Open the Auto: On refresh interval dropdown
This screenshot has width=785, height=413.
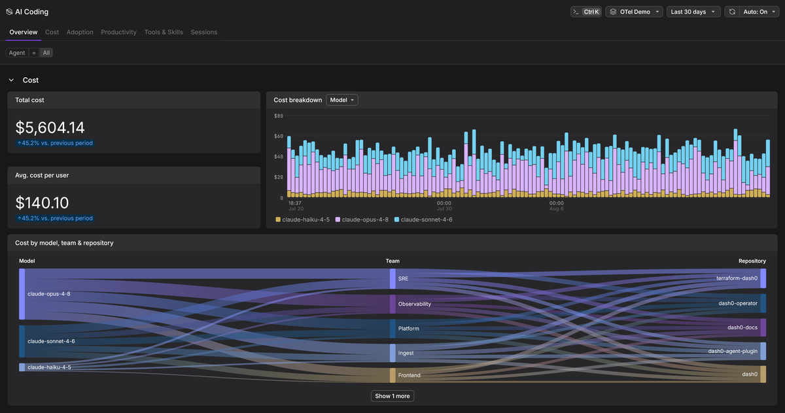tap(759, 12)
